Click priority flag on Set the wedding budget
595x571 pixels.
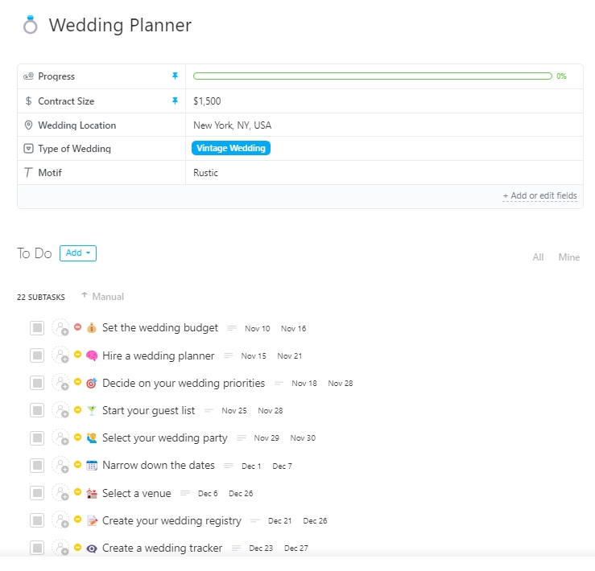78,327
